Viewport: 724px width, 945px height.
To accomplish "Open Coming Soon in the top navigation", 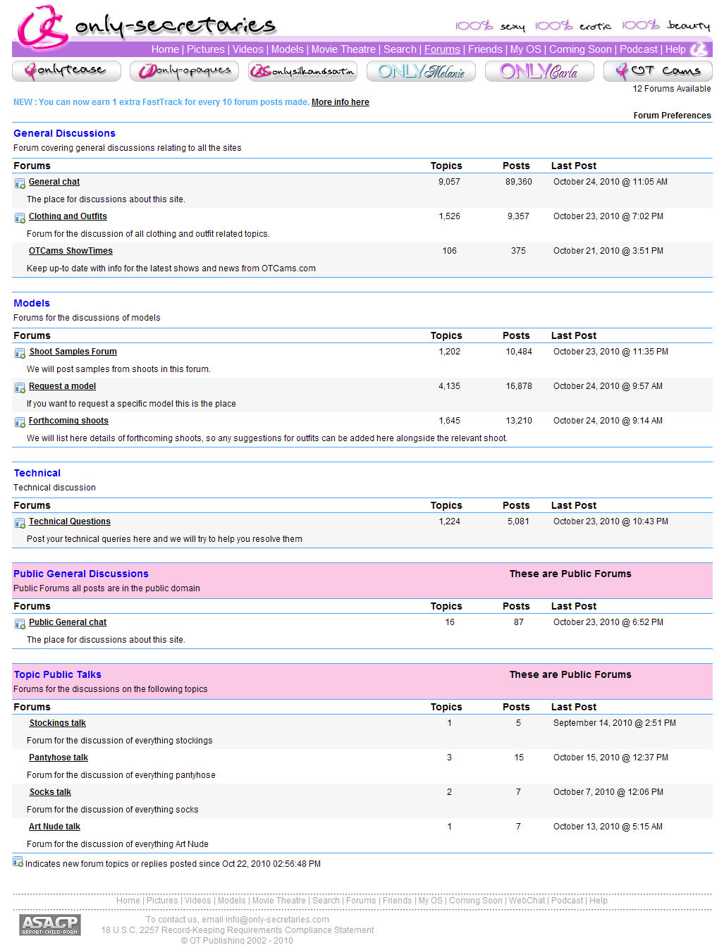I will tap(581, 49).
